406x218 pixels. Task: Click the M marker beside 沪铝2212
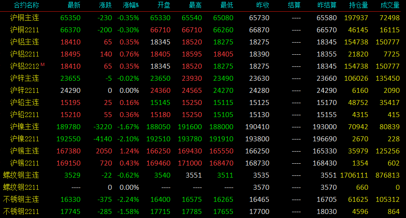click(42, 64)
